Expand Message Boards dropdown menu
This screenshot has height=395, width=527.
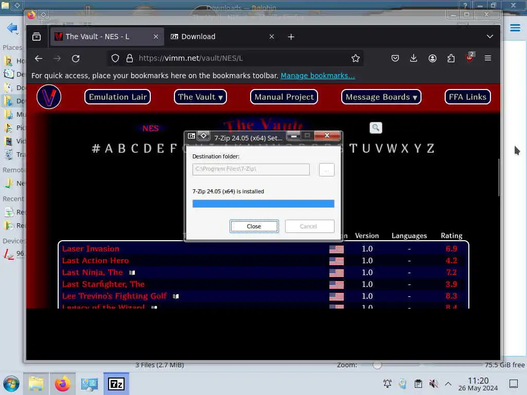381,97
